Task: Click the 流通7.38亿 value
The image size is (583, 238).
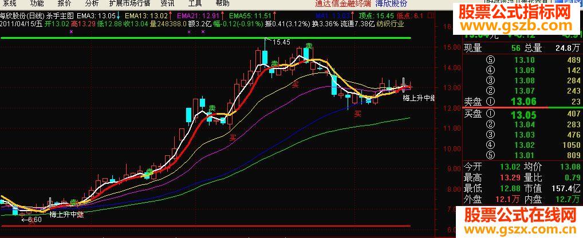Action: click(357, 24)
